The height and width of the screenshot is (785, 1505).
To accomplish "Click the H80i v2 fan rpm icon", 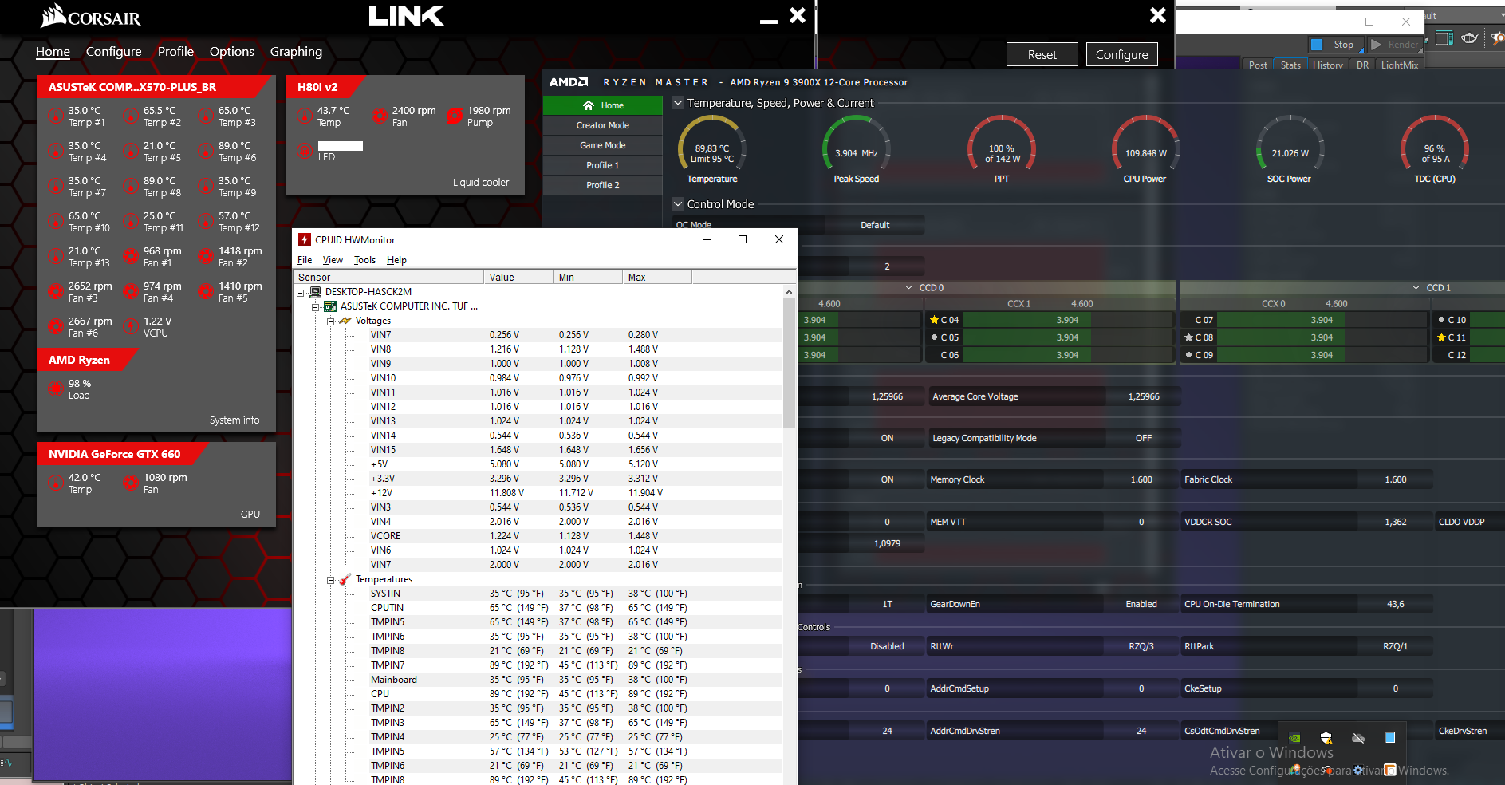I will 379,116.
